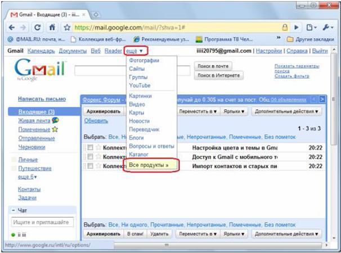Choose YouTube from the dropdown menu

(140, 85)
